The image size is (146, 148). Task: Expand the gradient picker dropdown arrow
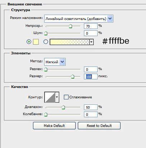pyautogui.click(x=91, y=42)
